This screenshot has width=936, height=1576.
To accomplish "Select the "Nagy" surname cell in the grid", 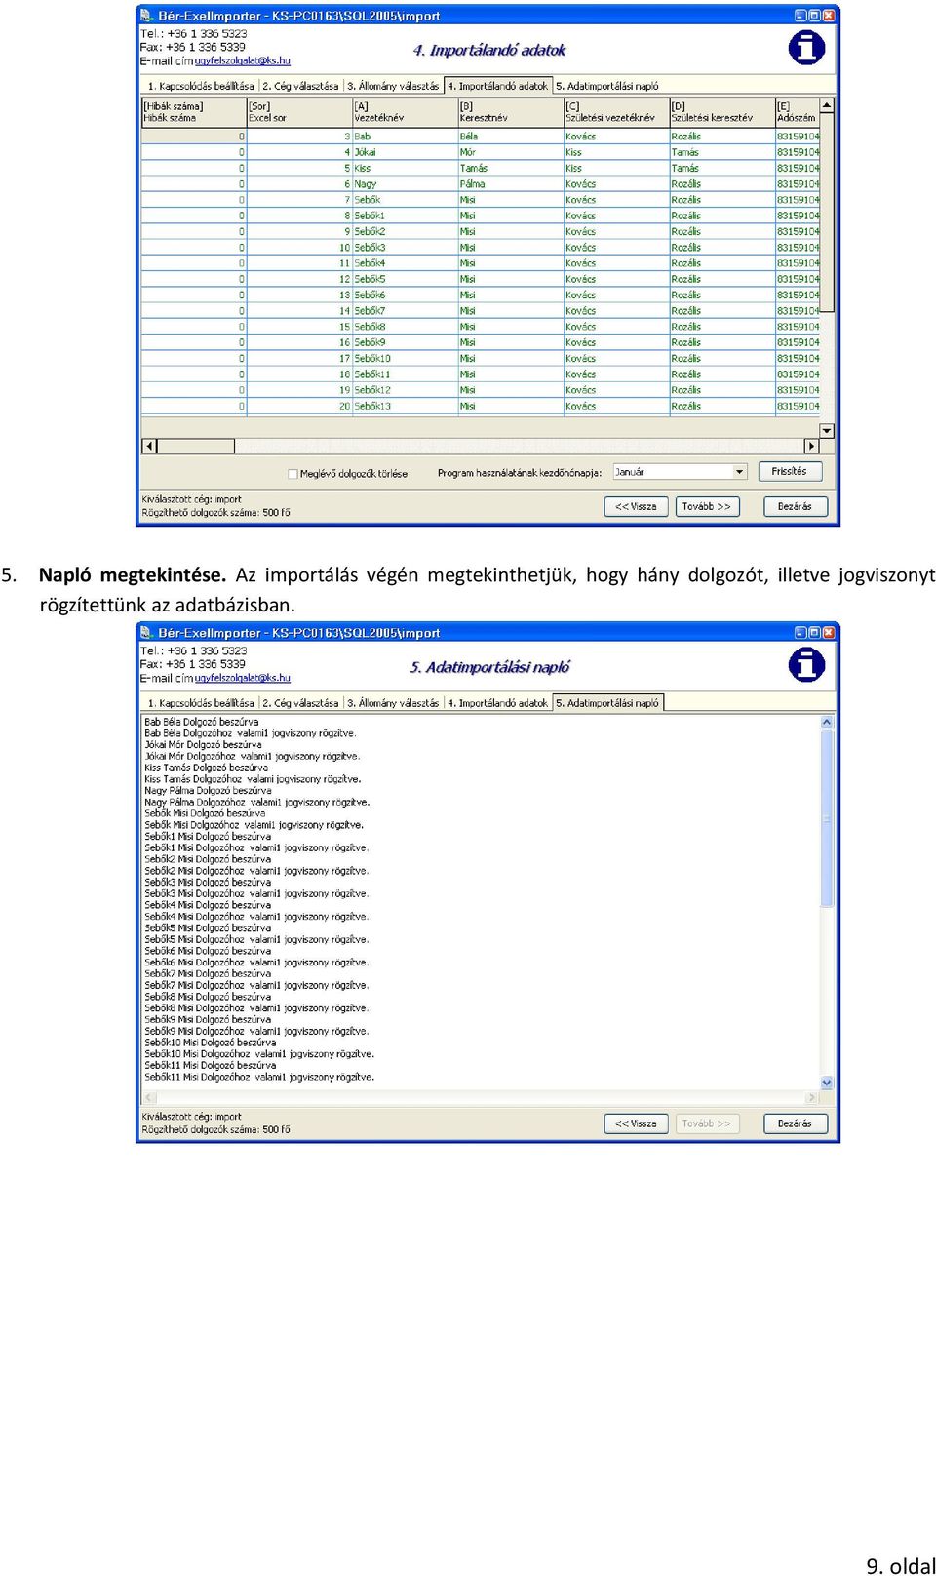I will pyautogui.click(x=405, y=184).
